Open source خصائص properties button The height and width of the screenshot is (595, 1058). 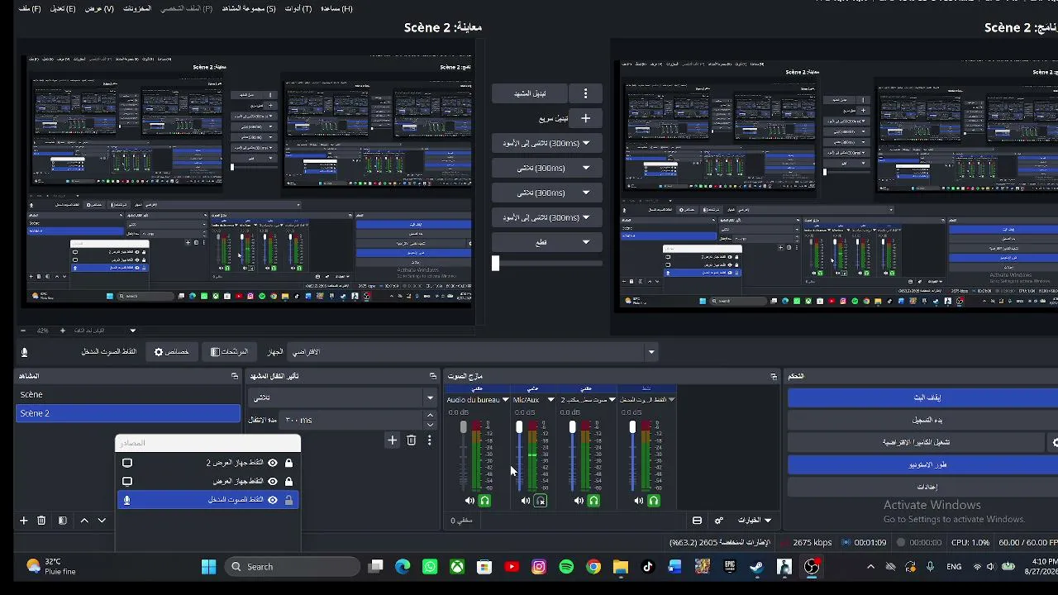171,352
